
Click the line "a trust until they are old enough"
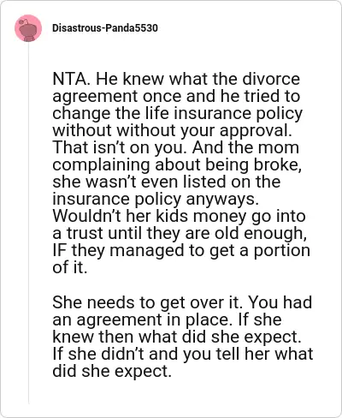(x=178, y=233)
